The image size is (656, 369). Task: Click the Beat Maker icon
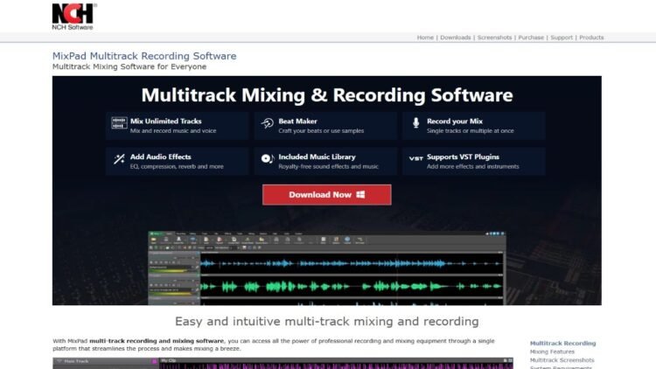click(268, 123)
